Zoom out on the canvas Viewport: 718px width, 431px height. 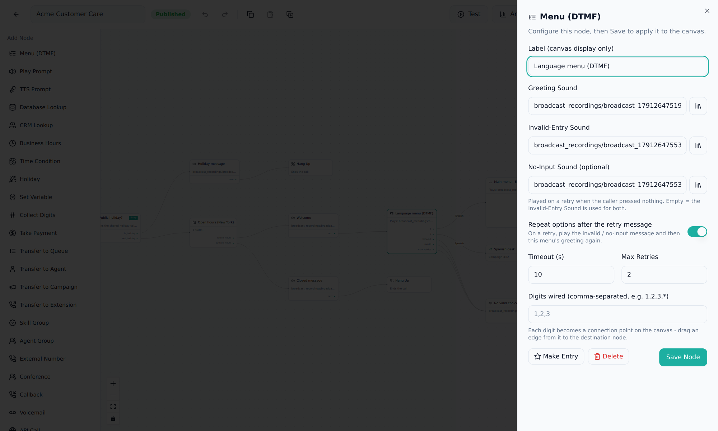pos(113,395)
